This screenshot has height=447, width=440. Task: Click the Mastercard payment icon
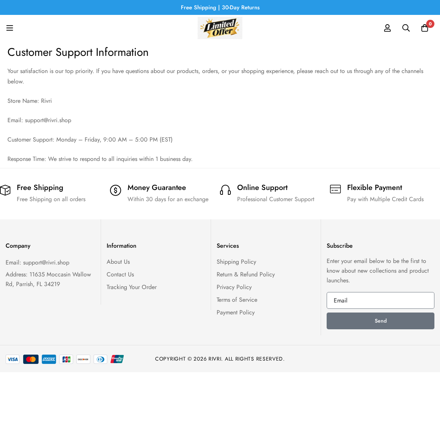(x=31, y=359)
